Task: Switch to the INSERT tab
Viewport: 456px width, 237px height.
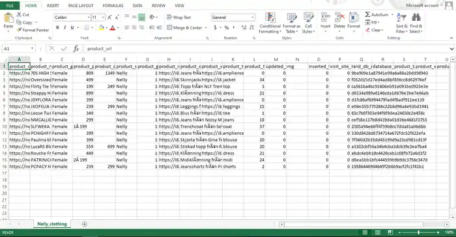Action: tap(53, 5)
